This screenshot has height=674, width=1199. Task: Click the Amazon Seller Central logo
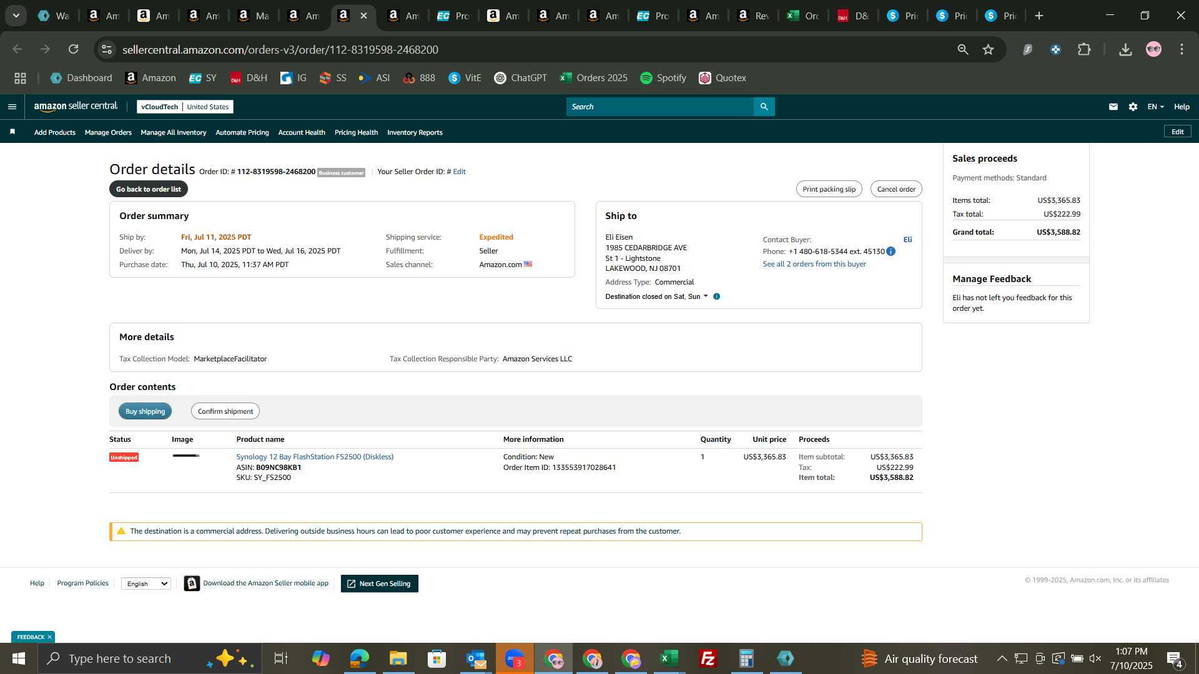click(76, 107)
